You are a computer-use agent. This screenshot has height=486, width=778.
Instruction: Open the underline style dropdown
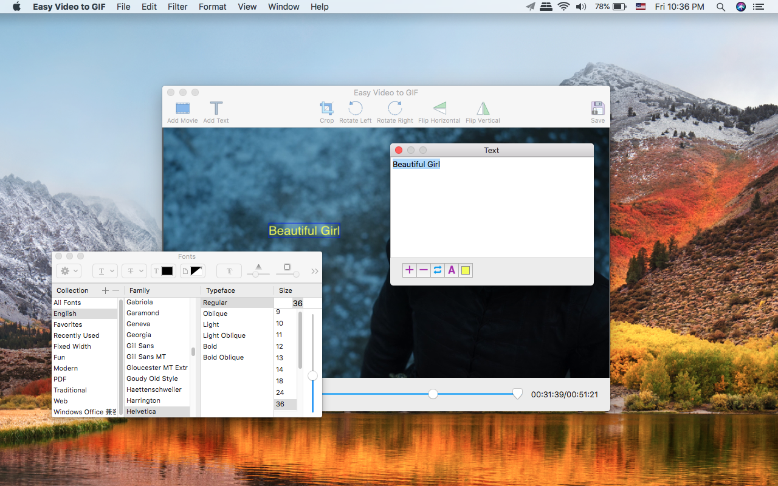pos(105,270)
